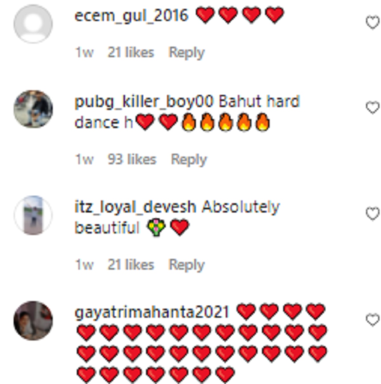The image size is (381, 384).
Task: Visit the ecem_gul_2016 username link
Action: tap(131, 15)
